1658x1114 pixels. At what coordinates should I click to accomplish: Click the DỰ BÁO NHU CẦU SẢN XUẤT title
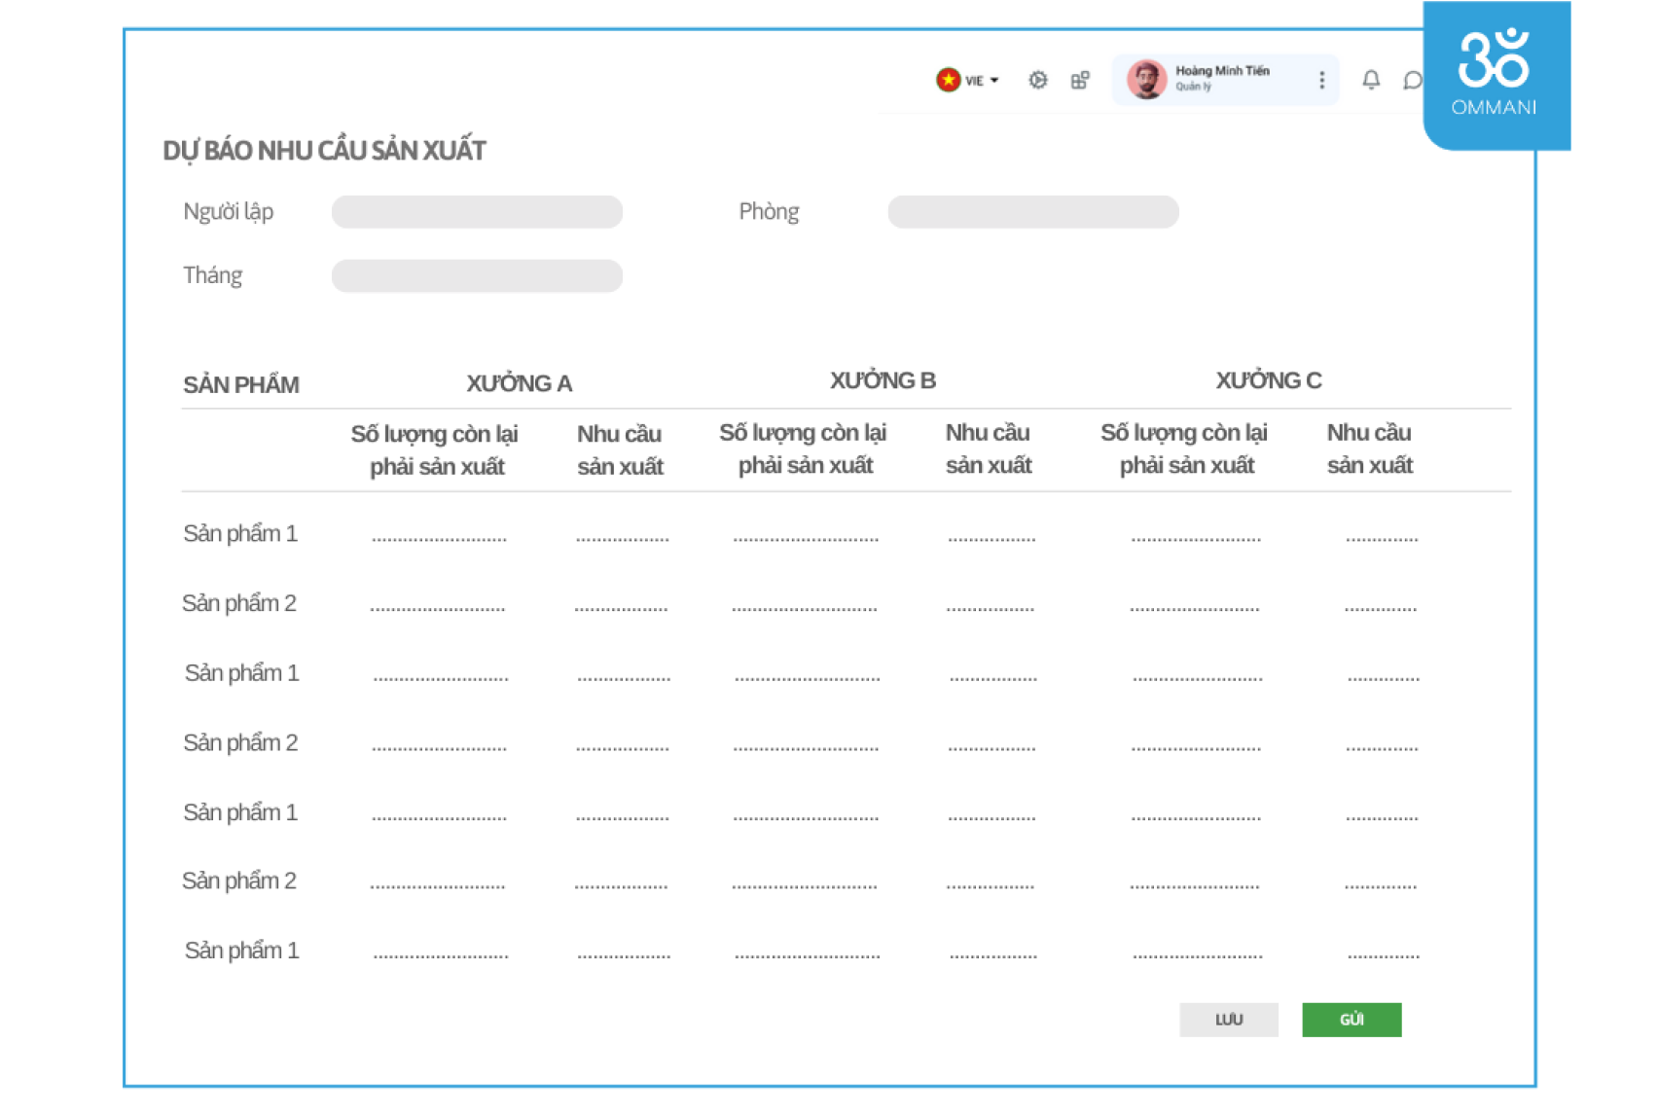324,151
